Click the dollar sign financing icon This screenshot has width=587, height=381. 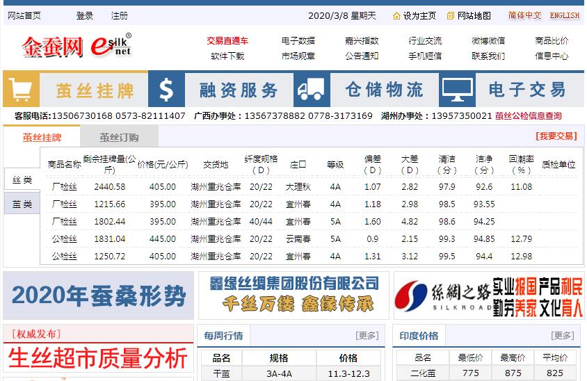point(166,90)
